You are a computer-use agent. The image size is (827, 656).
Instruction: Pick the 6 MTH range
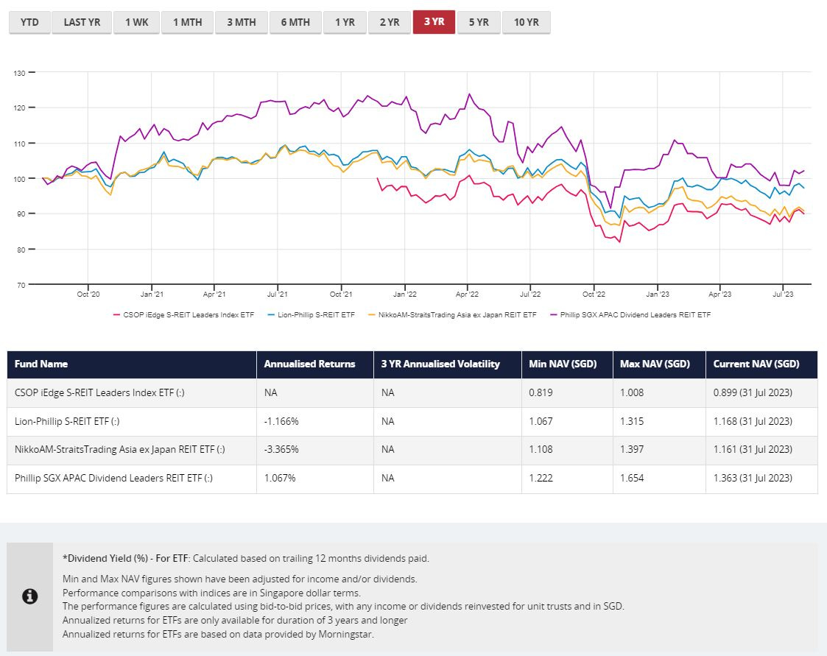295,22
